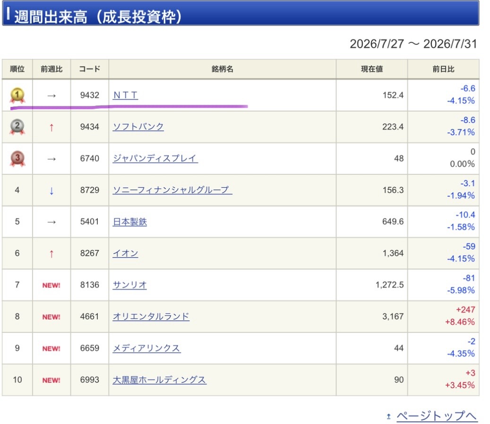
Task: Open the サンリオ stock link
Action: coord(129,285)
